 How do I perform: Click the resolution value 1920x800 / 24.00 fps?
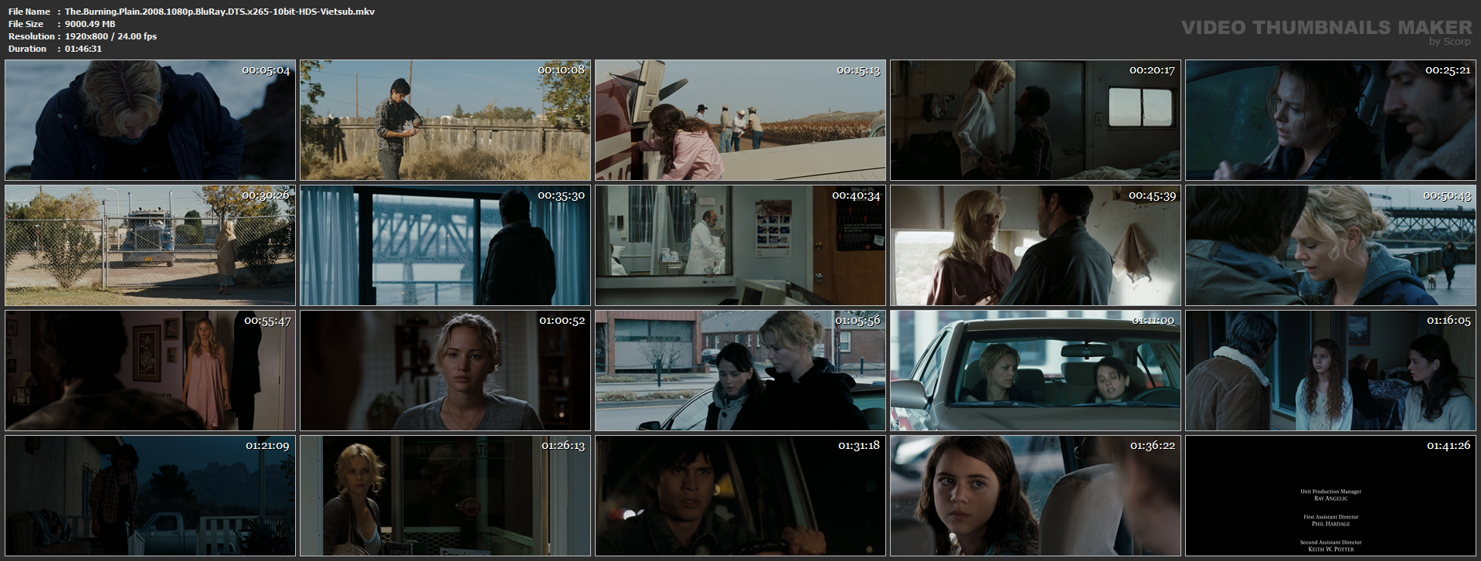click(x=110, y=36)
